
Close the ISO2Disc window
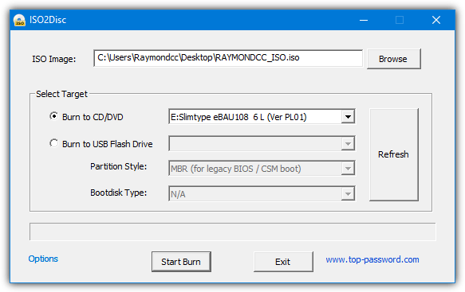coord(436,20)
